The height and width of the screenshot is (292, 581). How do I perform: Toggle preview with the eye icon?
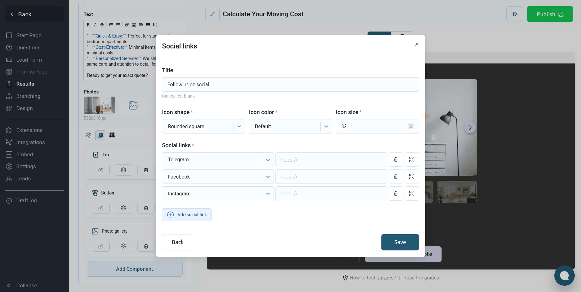click(x=514, y=14)
